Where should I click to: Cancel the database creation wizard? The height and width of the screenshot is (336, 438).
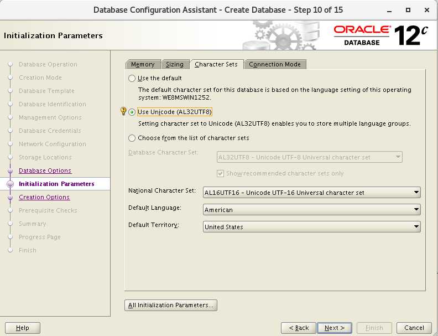pos(414,328)
